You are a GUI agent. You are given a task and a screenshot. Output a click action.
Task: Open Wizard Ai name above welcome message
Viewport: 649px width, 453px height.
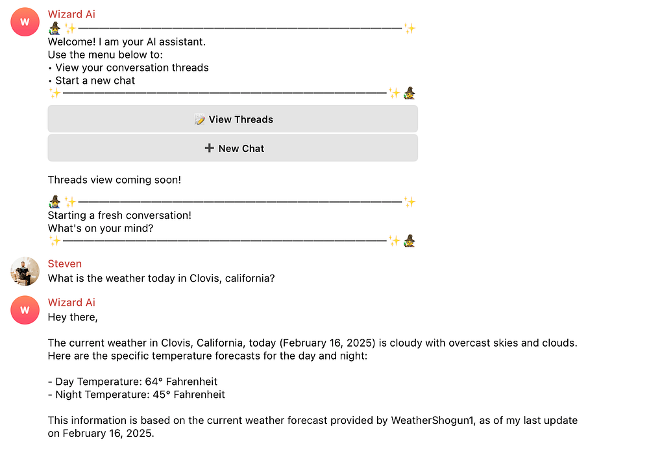point(71,14)
